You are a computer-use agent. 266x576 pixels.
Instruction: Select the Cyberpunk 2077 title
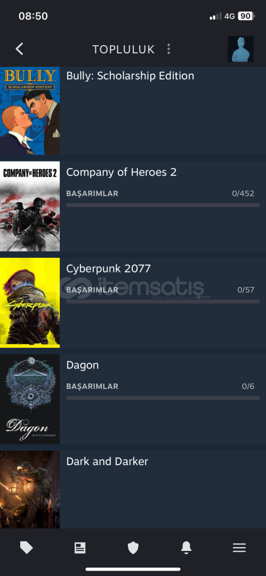tap(108, 268)
